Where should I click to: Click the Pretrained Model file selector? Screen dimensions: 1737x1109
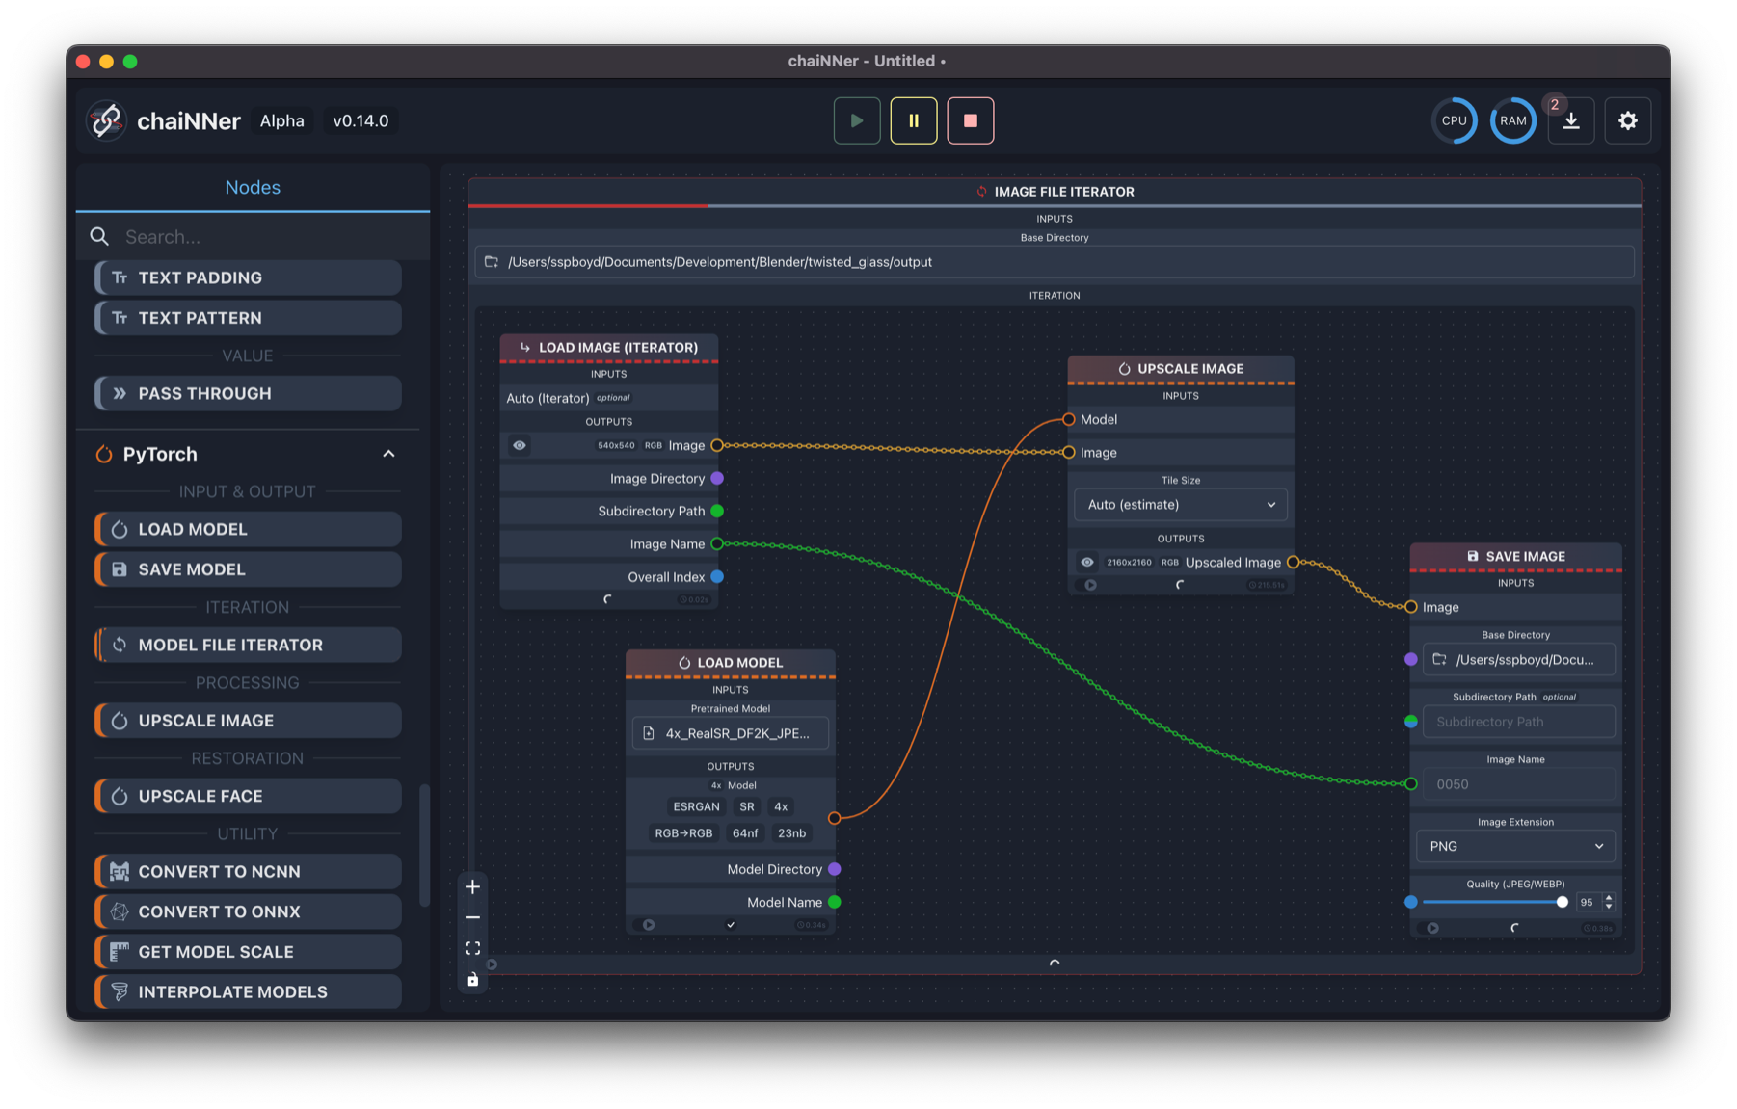tap(730, 733)
